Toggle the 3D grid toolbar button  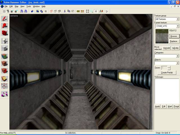point(8,11)
